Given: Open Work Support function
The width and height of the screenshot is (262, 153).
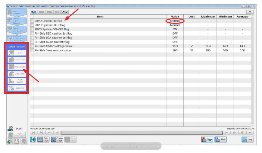Looking at the screenshot, I should point(15,80).
